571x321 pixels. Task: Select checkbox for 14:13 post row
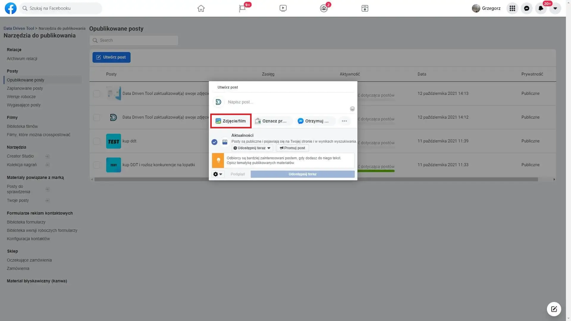click(x=97, y=94)
